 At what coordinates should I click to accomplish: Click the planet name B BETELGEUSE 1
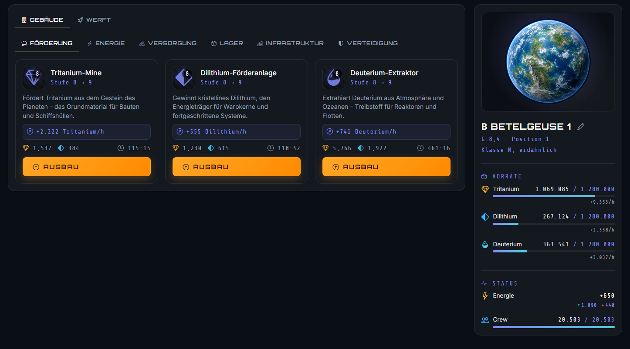coord(526,127)
